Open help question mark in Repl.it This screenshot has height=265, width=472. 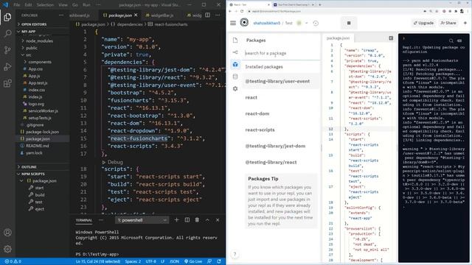[x=235, y=254]
